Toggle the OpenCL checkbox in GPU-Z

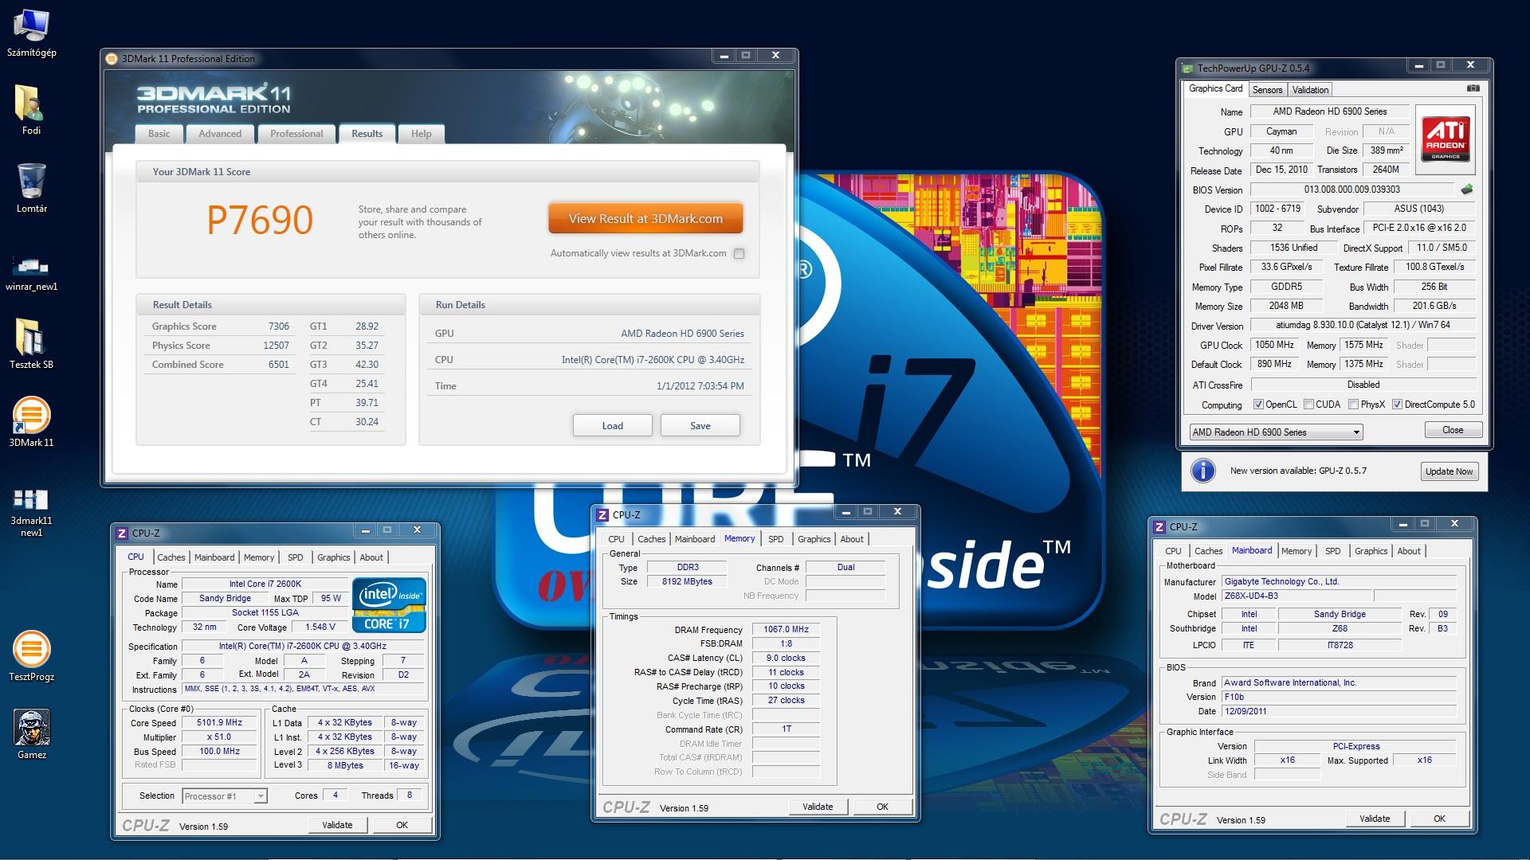pos(1258,405)
